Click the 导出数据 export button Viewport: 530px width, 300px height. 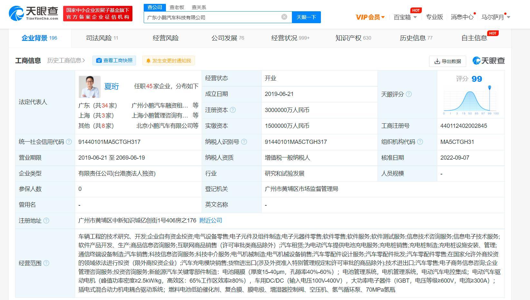[x=448, y=61]
